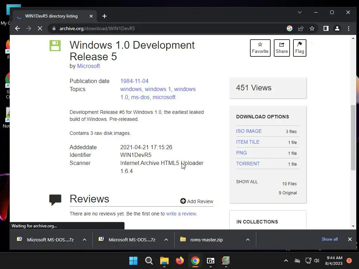Favorite this archive item

click(260, 48)
